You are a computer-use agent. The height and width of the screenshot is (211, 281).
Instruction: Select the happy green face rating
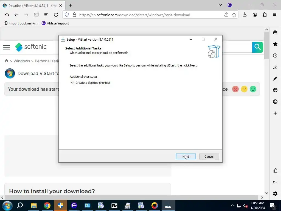pos(253,89)
